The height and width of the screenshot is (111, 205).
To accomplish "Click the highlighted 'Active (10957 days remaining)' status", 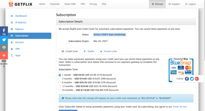I will tap(110, 35).
